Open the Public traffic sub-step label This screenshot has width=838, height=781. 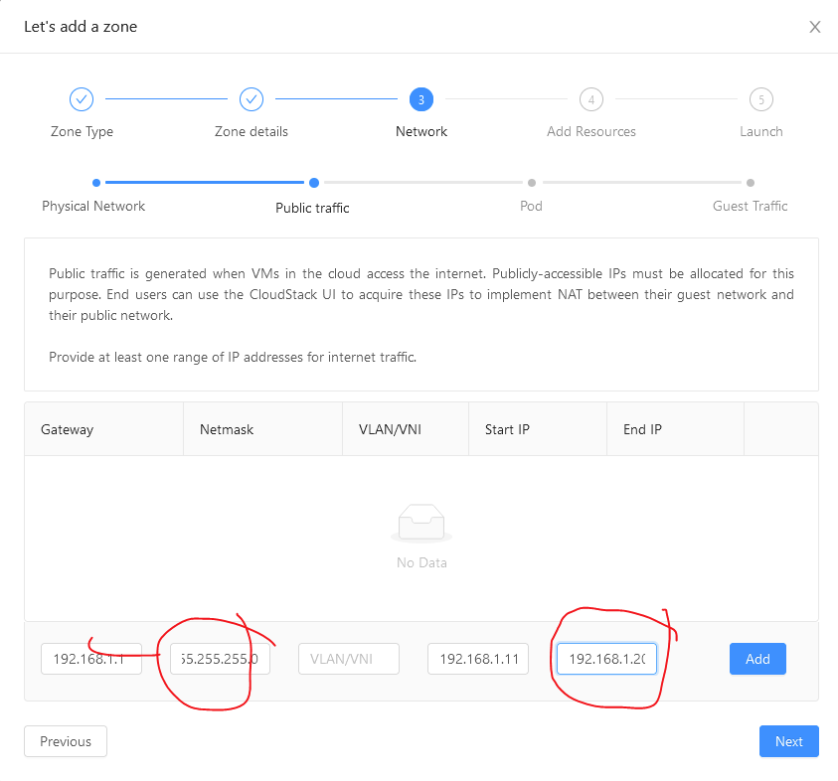tap(312, 208)
